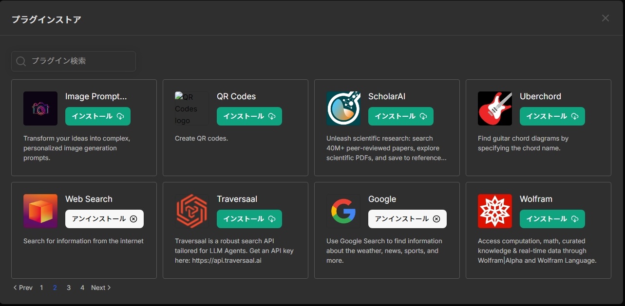625x306 pixels.
Task: Go to pagination page 3
Action: [69, 288]
